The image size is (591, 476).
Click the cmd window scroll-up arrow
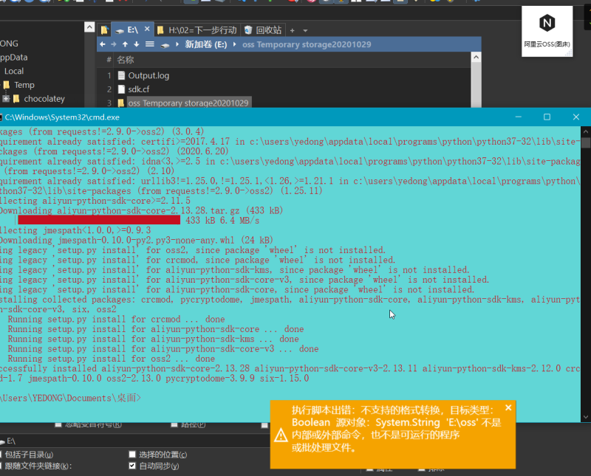pyautogui.click(x=585, y=132)
